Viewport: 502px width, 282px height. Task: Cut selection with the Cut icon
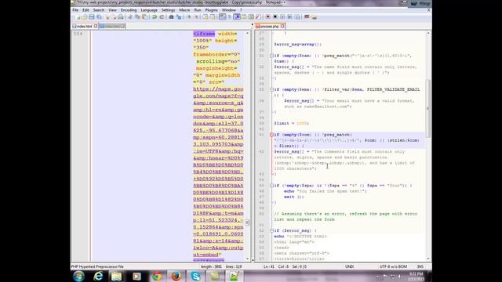click(x=130, y=16)
